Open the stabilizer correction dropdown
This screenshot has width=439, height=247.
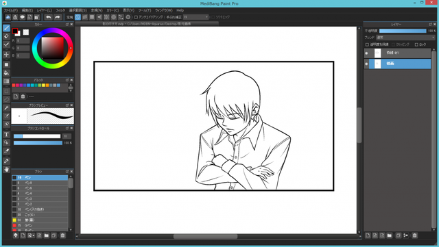[195, 17]
